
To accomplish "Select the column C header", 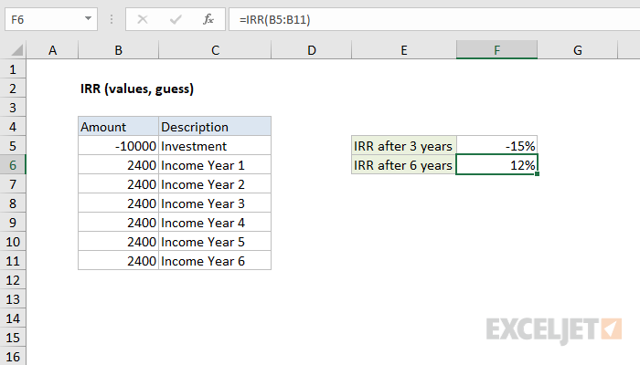I will click(x=215, y=50).
